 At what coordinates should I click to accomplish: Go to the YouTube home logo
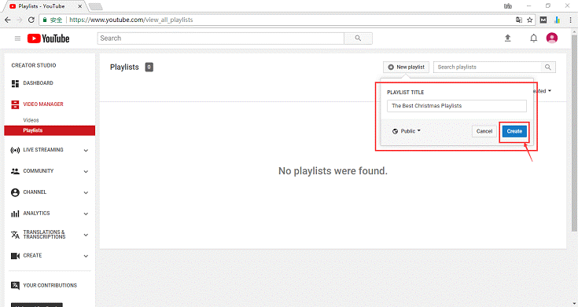(x=48, y=38)
